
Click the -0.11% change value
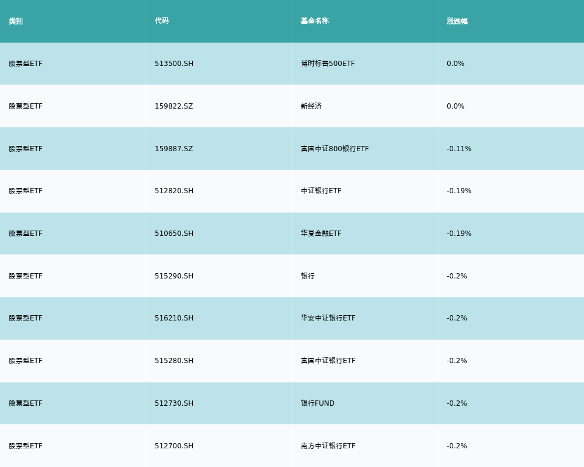click(459, 149)
